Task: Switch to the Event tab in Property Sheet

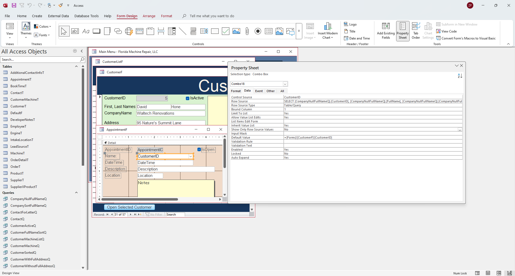Action: [x=259, y=91]
